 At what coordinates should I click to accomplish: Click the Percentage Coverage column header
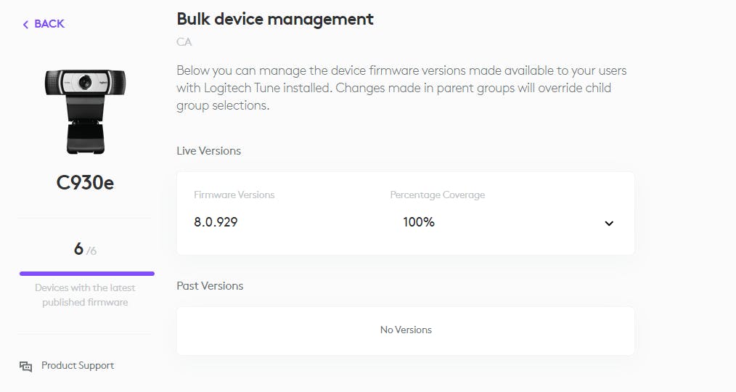pyautogui.click(x=437, y=195)
